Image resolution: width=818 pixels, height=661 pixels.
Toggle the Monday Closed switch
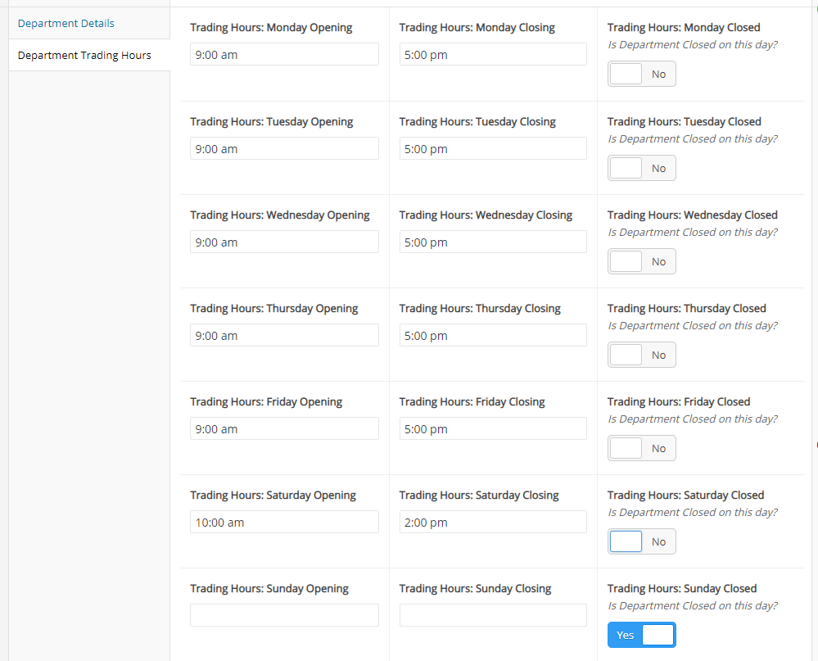pos(642,74)
